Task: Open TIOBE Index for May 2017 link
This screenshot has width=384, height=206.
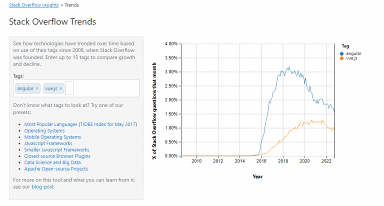Action: (107, 124)
